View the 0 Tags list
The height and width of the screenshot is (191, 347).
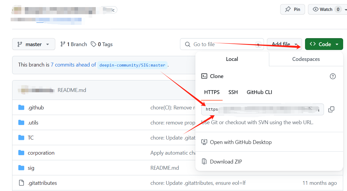click(x=102, y=44)
